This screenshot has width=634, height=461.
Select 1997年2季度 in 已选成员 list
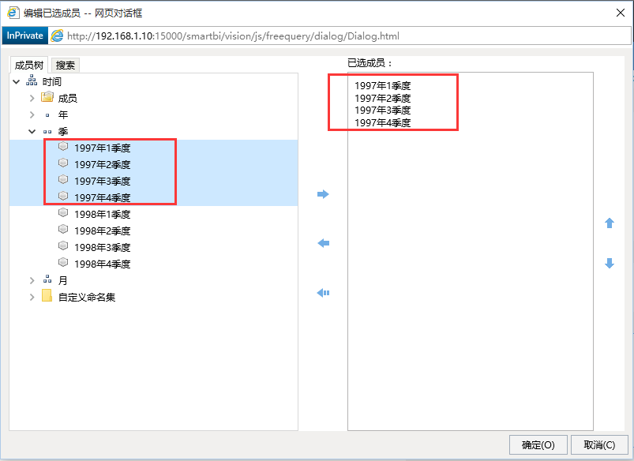[382, 98]
